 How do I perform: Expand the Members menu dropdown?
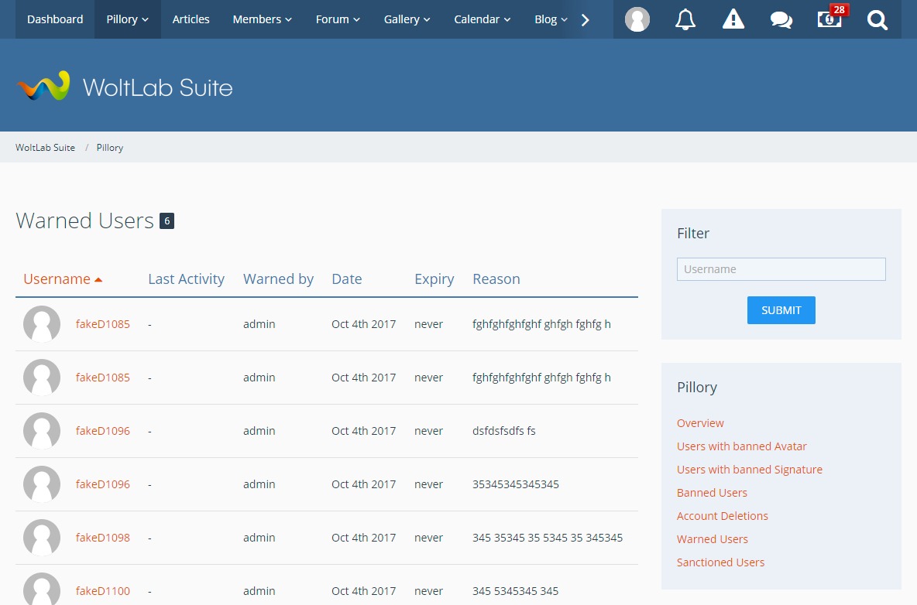tap(262, 19)
